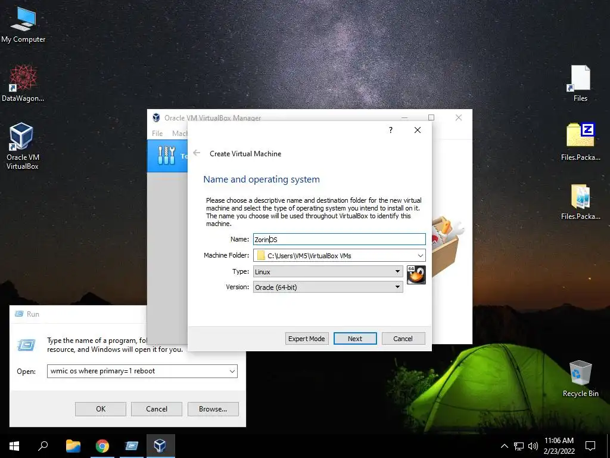Click Browse... in the Run dialog

213,409
